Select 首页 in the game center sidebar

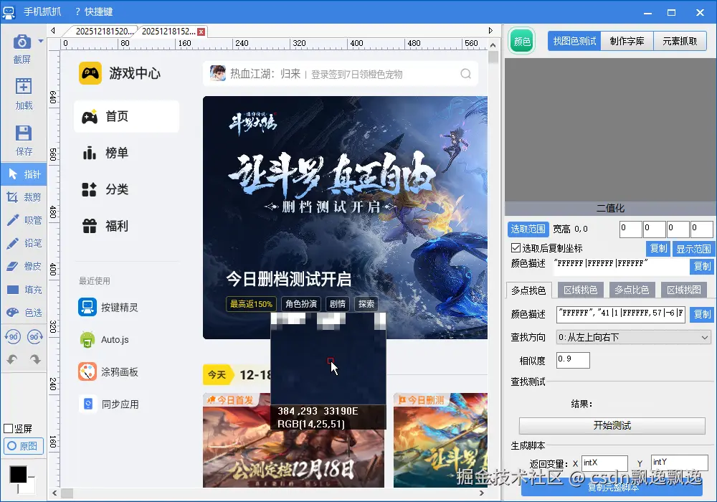point(127,117)
